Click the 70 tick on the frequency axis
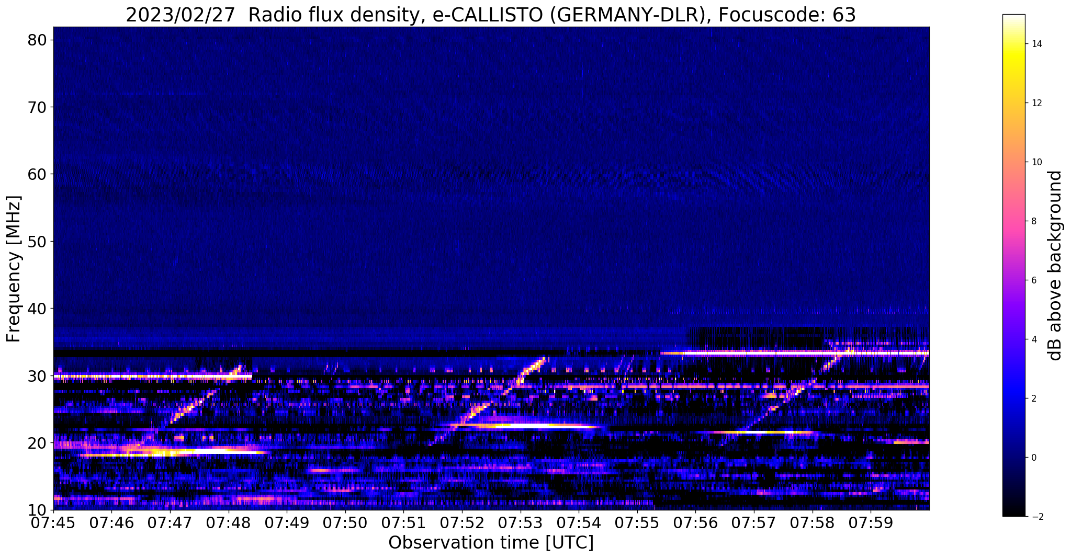The image size is (1071, 558). (37, 107)
